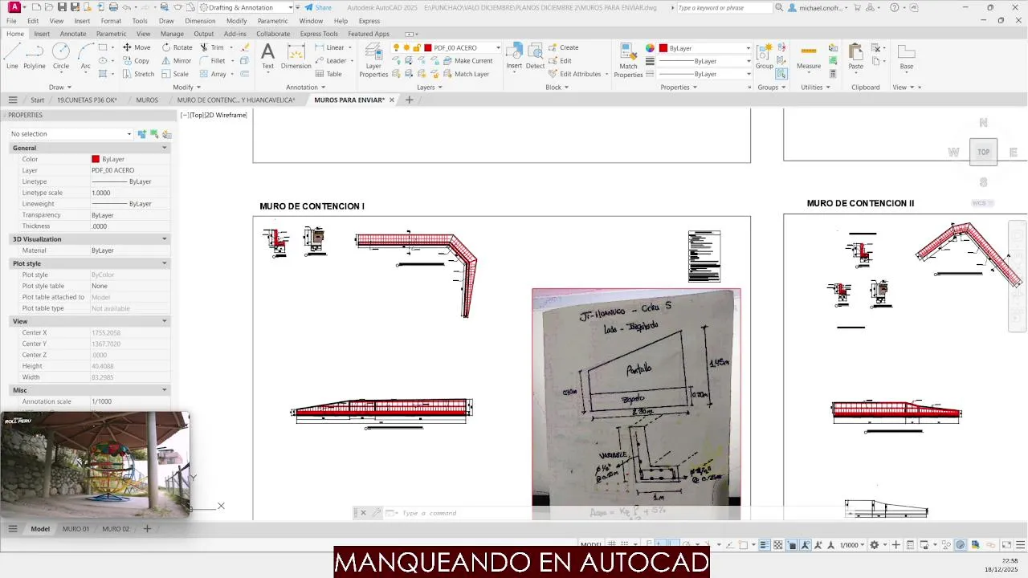This screenshot has width=1028, height=578.
Task: Open Layer Properties manager
Action: click(373, 60)
